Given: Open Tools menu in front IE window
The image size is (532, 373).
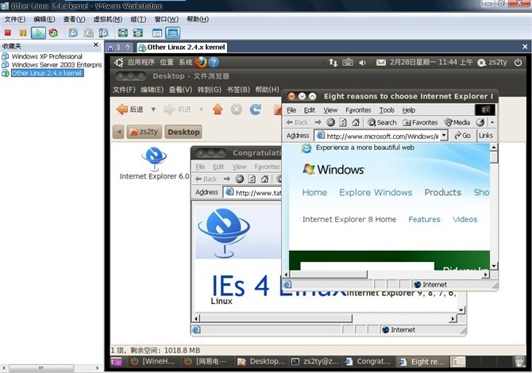Looking at the screenshot, I should (387, 110).
